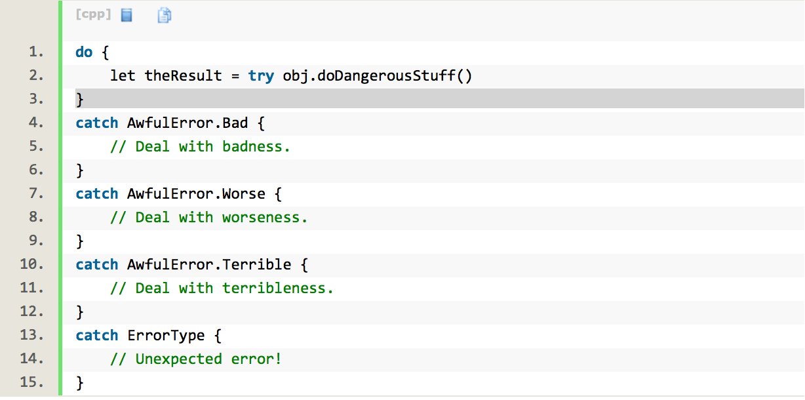The width and height of the screenshot is (805, 400).
Task: Click line number 10 in gutter
Action: (33, 264)
